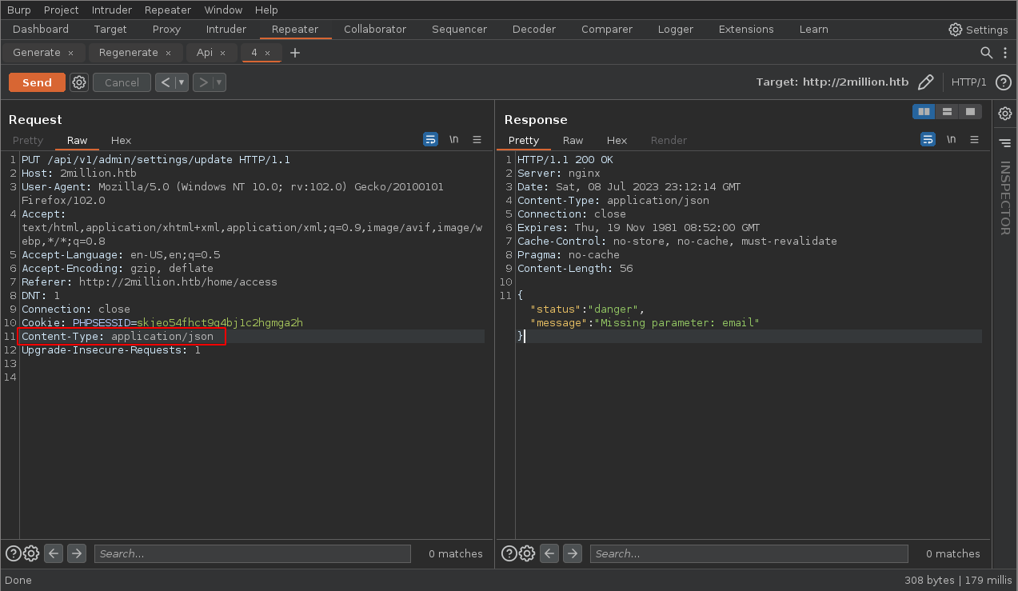Close the Regenerate repeater tab
The height and width of the screenshot is (591, 1018).
pos(168,53)
